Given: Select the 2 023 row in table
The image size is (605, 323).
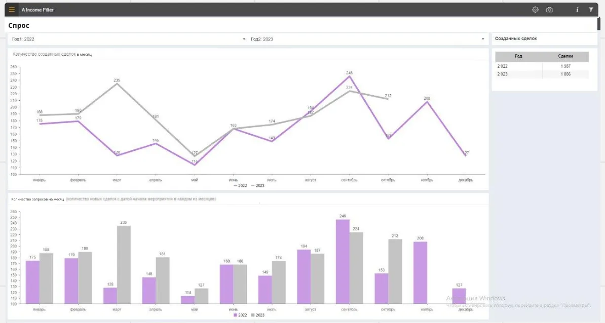Looking at the screenshot, I should 542,74.
